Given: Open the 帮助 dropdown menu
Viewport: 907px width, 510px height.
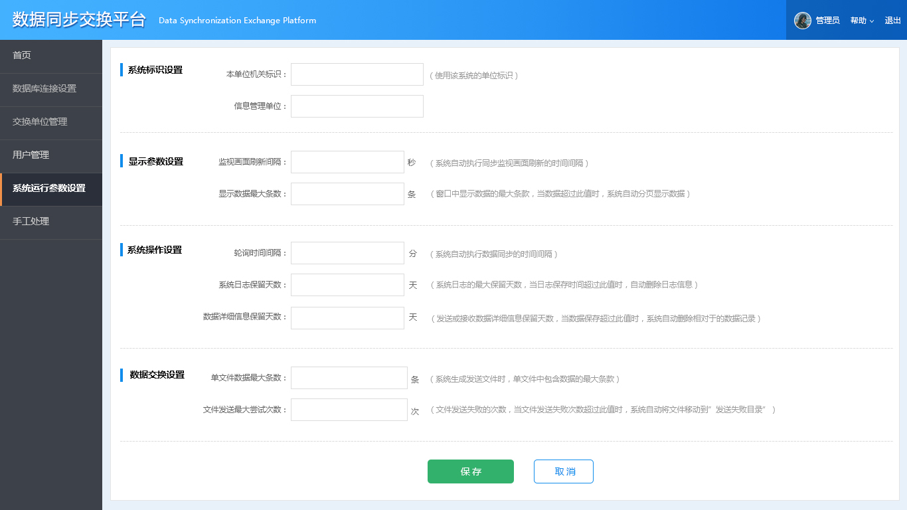Looking at the screenshot, I should [862, 21].
